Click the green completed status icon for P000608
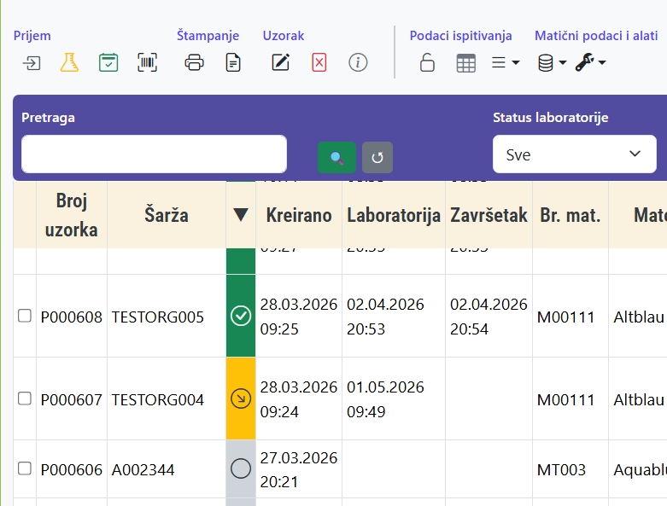The width and height of the screenshot is (667, 506). [241, 316]
